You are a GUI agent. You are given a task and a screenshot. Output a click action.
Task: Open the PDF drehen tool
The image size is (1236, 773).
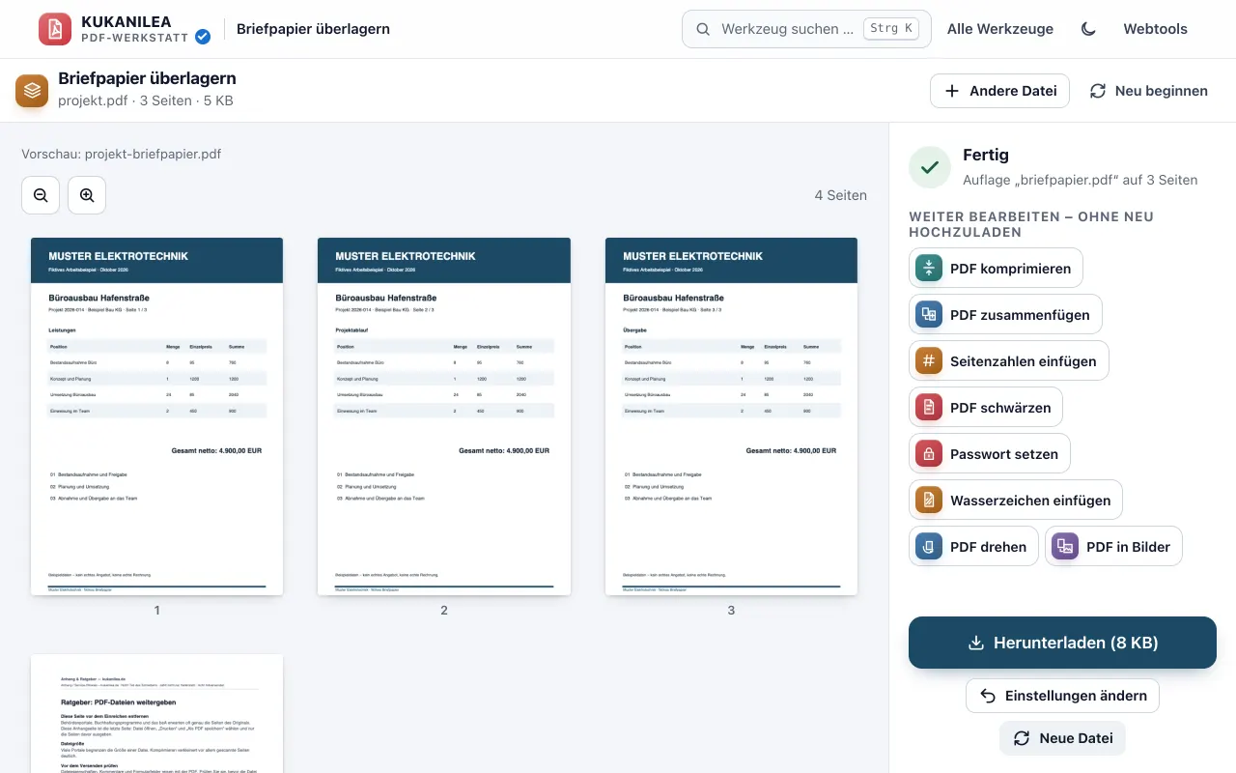[x=973, y=547]
